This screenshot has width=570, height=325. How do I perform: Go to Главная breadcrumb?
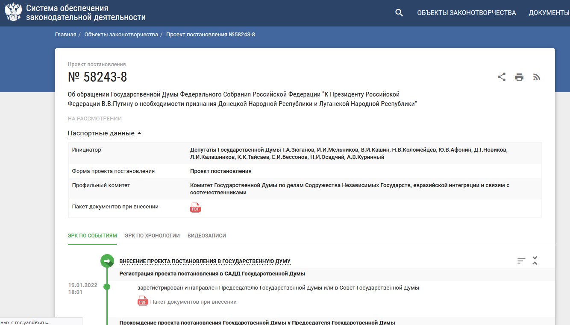click(66, 34)
